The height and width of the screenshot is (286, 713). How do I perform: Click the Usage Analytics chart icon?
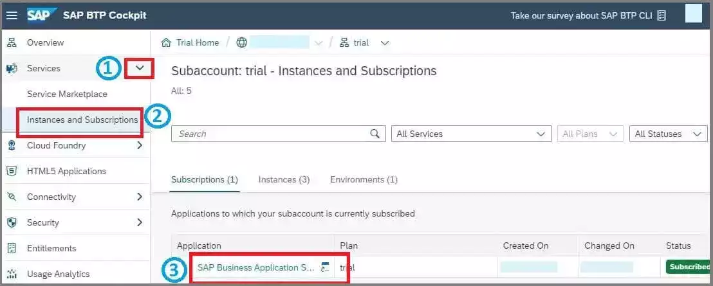coord(12,274)
